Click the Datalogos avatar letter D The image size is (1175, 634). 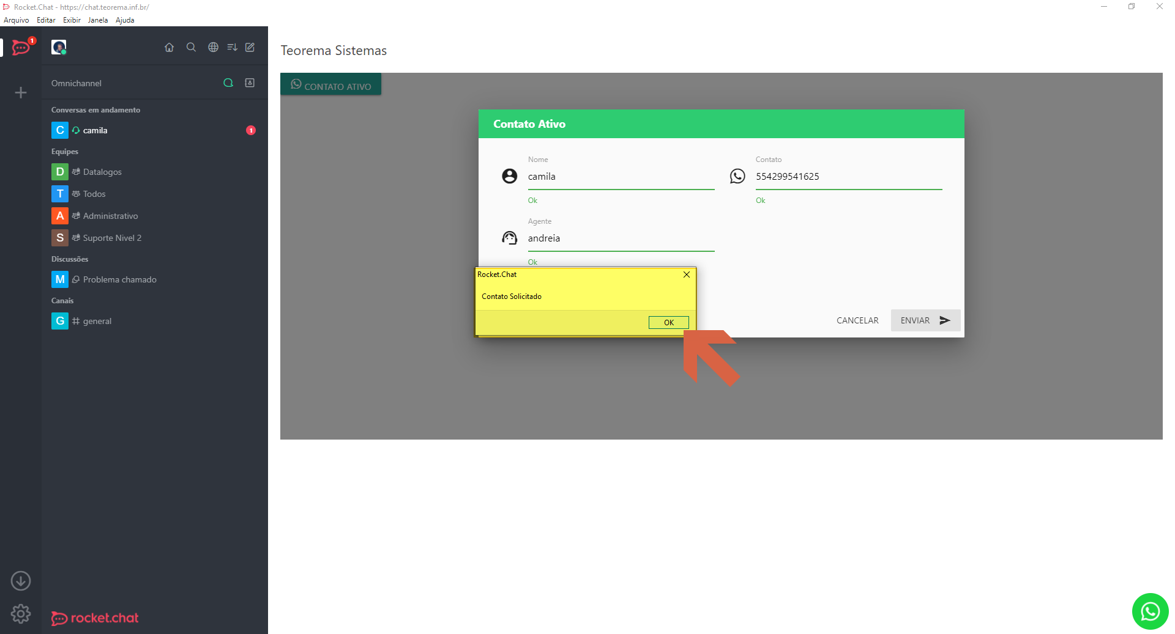(60, 172)
